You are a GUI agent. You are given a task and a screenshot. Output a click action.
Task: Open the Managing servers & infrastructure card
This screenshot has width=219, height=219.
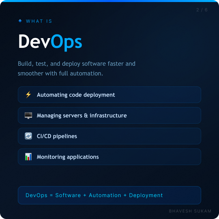tap(109, 115)
